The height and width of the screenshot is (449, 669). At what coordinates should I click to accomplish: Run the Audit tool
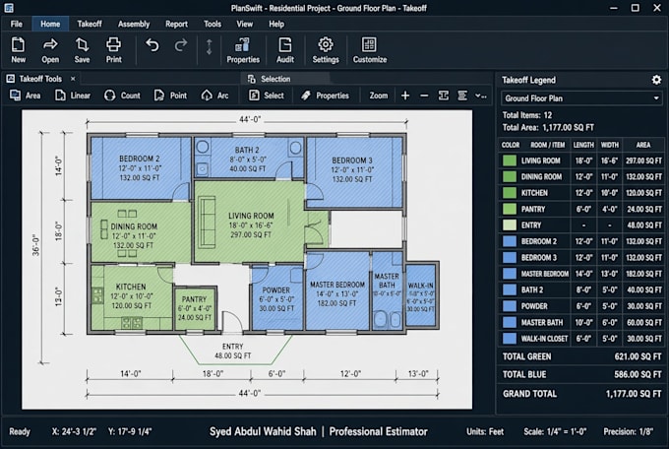tap(285, 45)
